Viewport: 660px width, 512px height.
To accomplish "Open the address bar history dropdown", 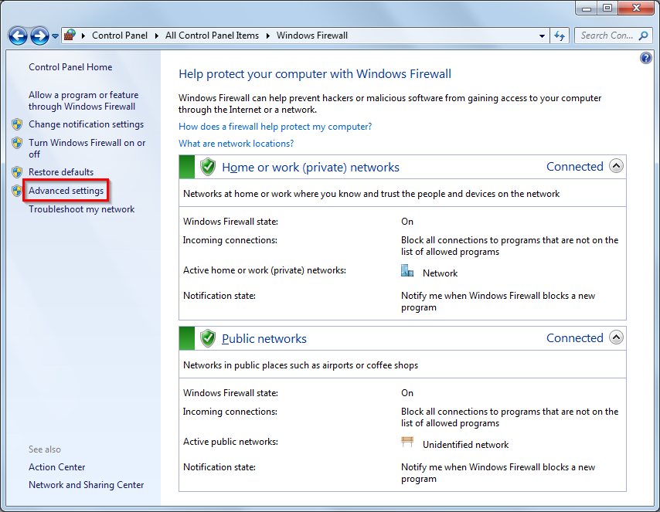I will point(543,36).
